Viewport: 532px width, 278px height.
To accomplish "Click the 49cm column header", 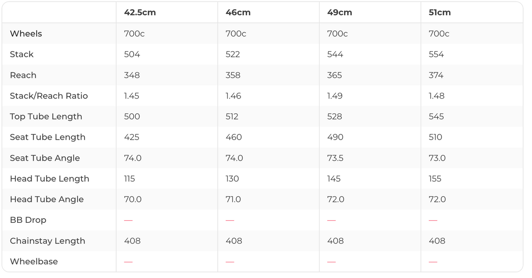I will pos(339,13).
